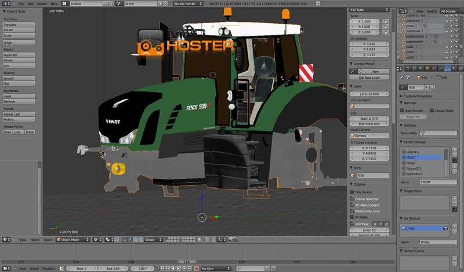Lock the Scale X value
This screenshot has width=464, height=272.
386,21
